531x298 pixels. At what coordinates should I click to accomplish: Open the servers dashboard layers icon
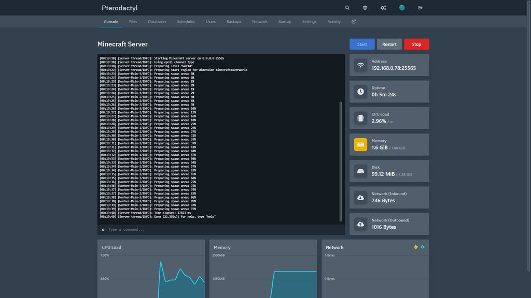(x=365, y=8)
